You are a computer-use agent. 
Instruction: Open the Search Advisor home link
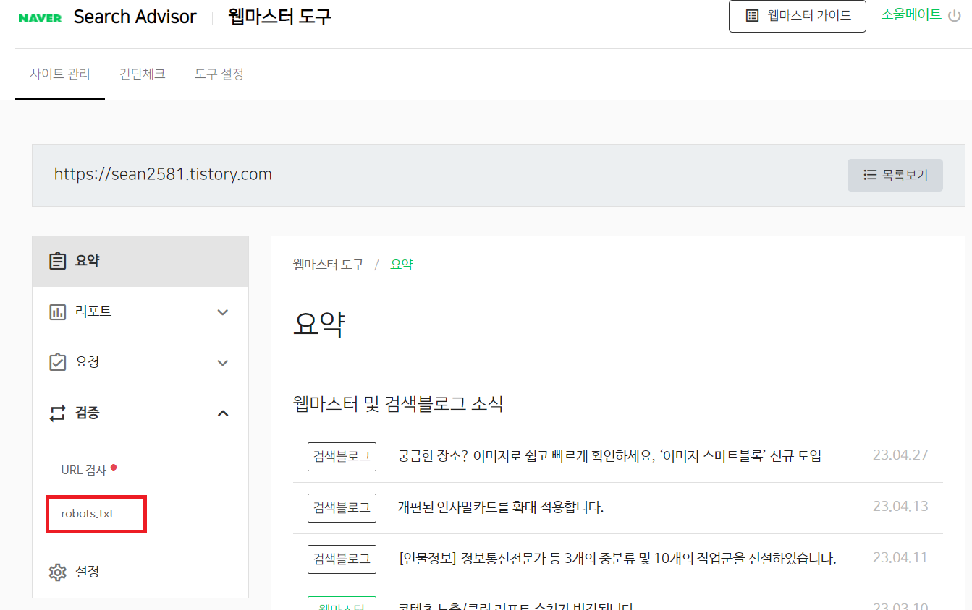point(135,17)
